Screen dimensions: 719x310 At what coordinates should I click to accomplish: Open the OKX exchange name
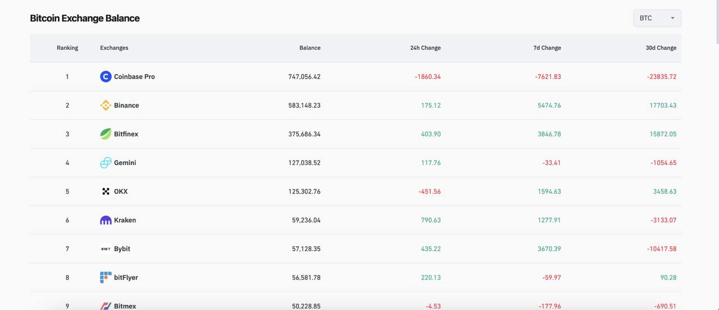tap(121, 191)
